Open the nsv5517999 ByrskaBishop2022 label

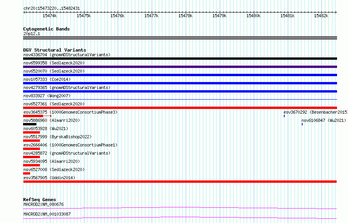tap(57, 137)
